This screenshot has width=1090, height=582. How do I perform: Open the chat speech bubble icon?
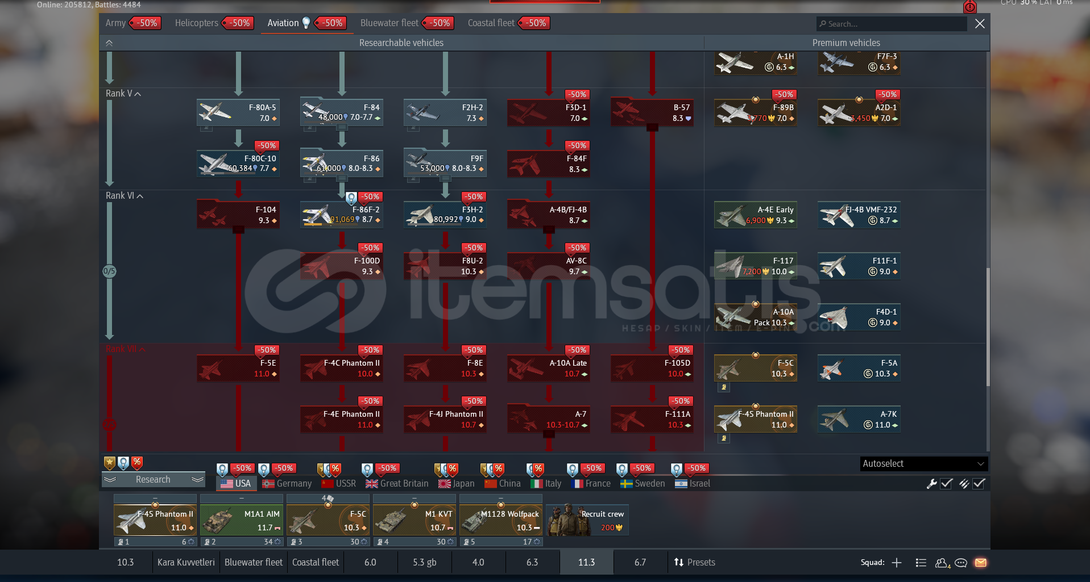(961, 563)
